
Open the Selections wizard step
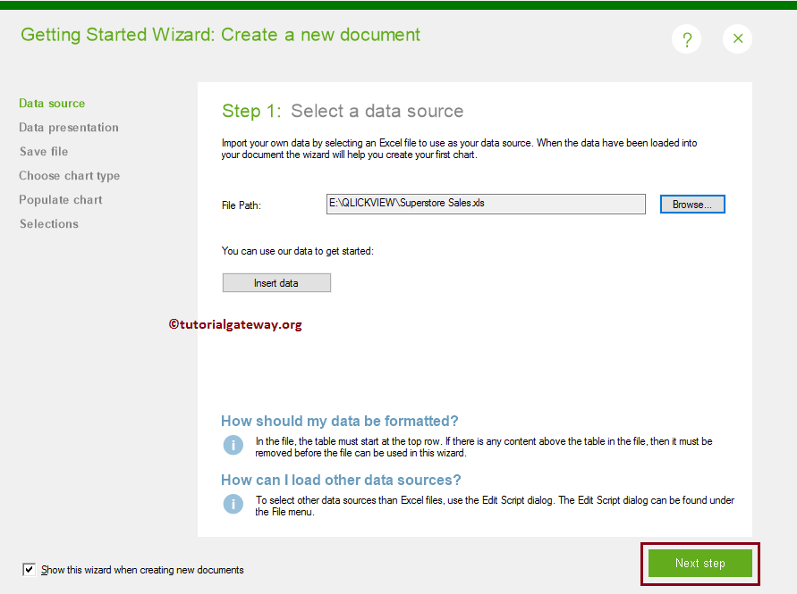click(x=48, y=223)
